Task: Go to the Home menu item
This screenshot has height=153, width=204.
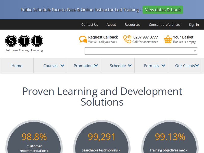Action: [17, 66]
